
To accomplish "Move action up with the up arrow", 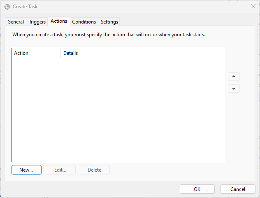I will click(x=234, y=76).
